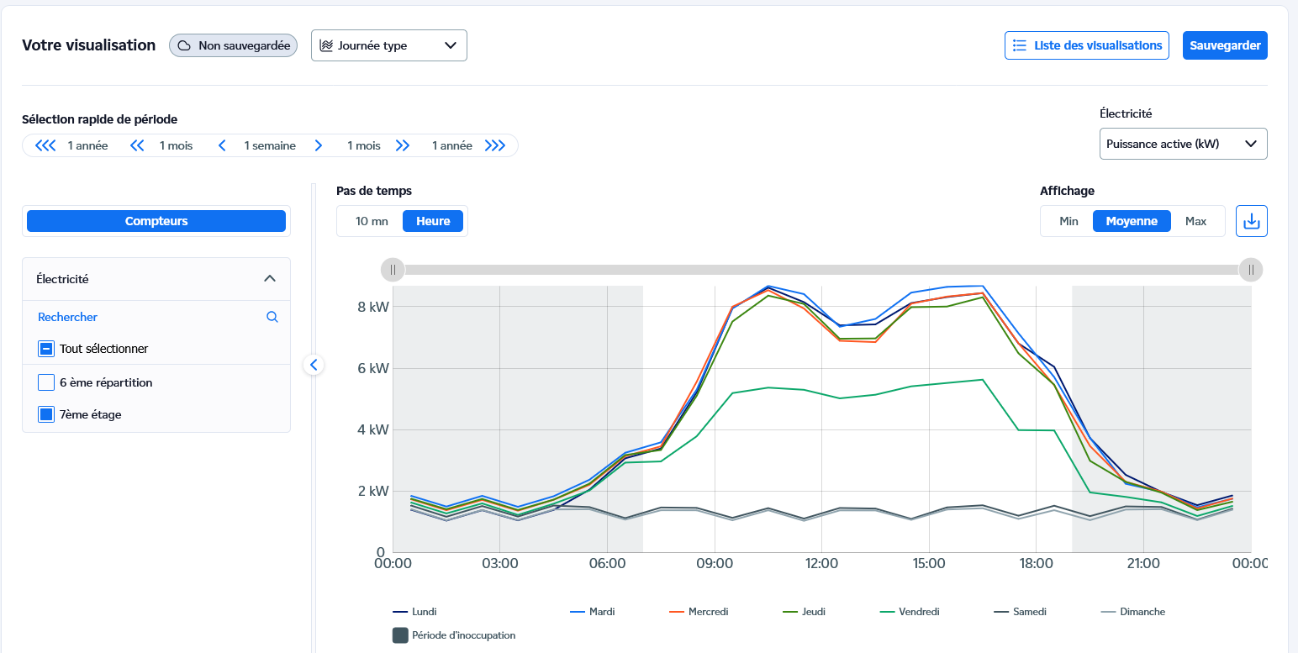This screenshot has width=1298, height=653.
Task: Check the 6 ème répartition checkbox
Action: point(46,382)
